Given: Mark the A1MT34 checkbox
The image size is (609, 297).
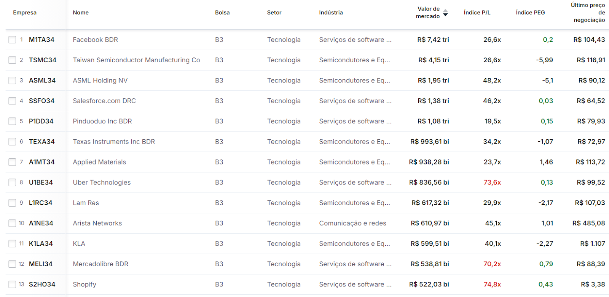Looking at the screenshot, I should point(13,162).
